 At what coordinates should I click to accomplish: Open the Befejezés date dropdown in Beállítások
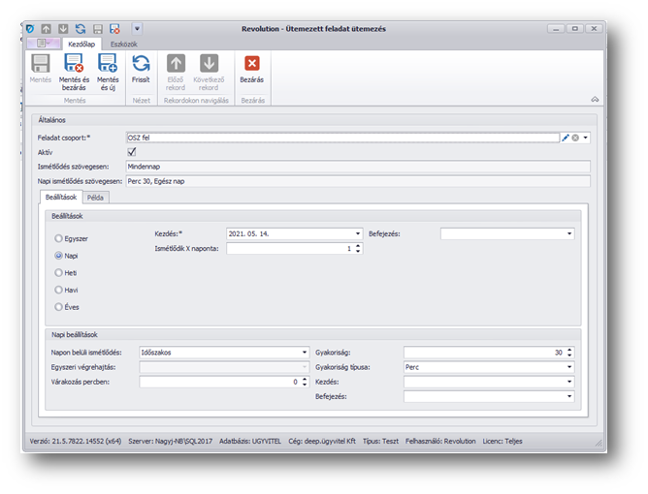coord(569,233)
